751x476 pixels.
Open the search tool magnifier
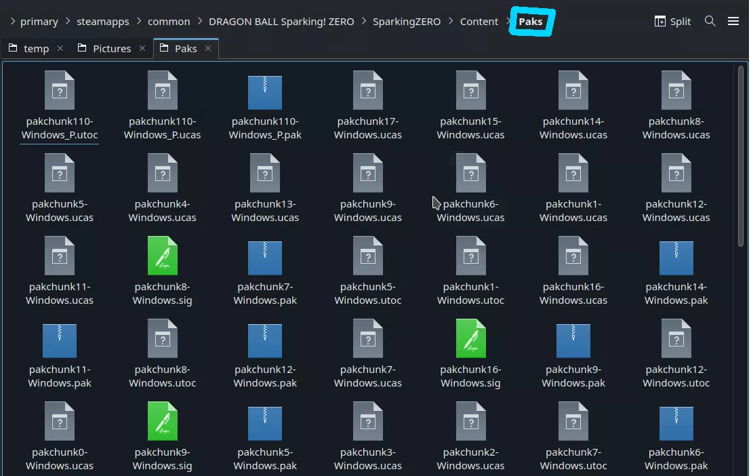click(710, 21)
